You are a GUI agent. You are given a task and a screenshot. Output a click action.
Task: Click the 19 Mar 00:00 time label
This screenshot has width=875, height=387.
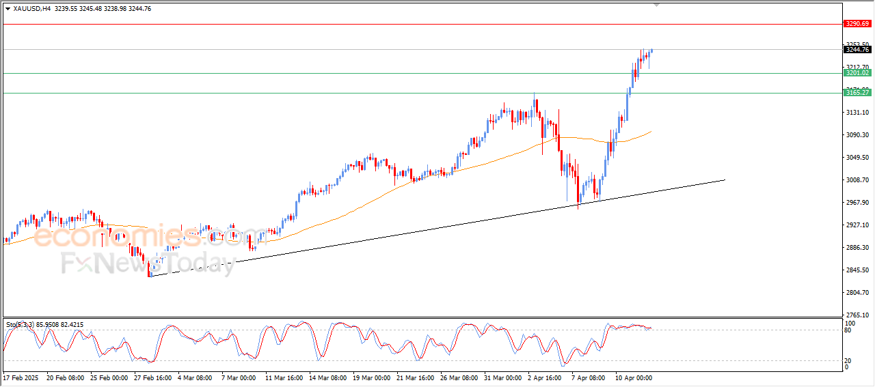[x=372, y=377]
